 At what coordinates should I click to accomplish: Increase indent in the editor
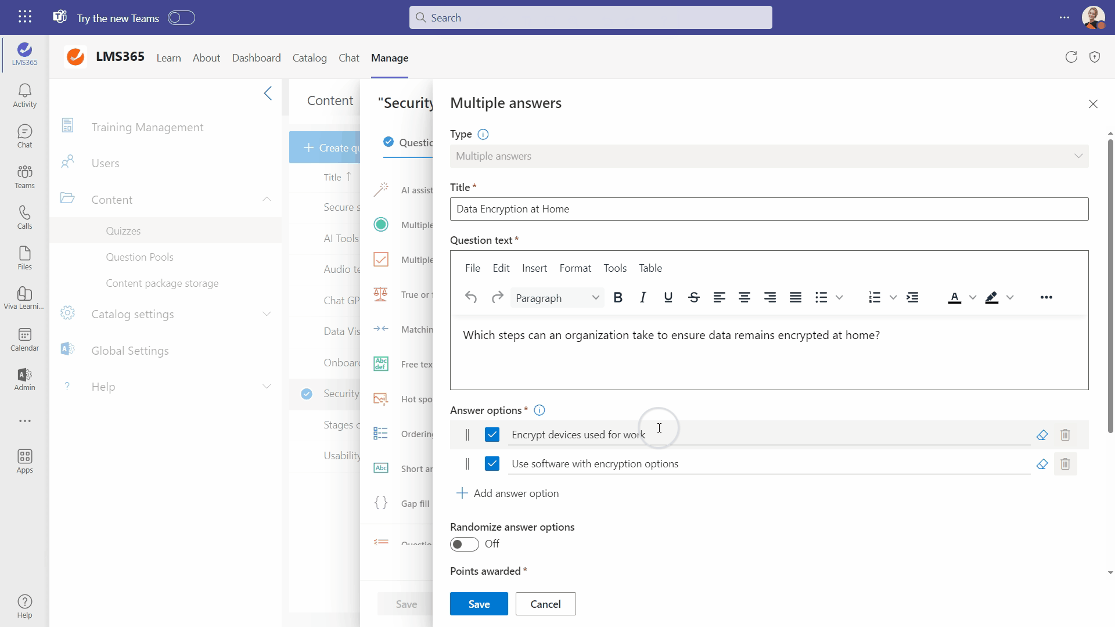coord(913,298)
